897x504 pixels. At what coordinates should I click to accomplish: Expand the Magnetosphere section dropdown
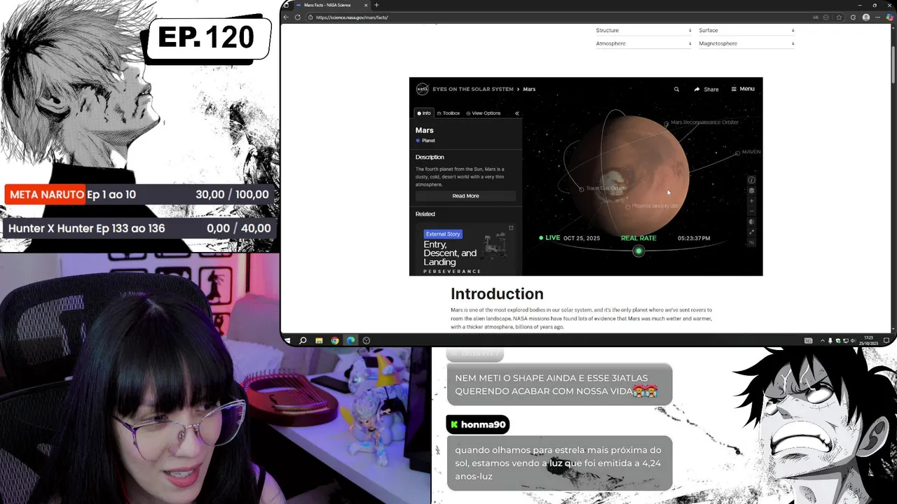pyautogui.click(x=746, y=43)
